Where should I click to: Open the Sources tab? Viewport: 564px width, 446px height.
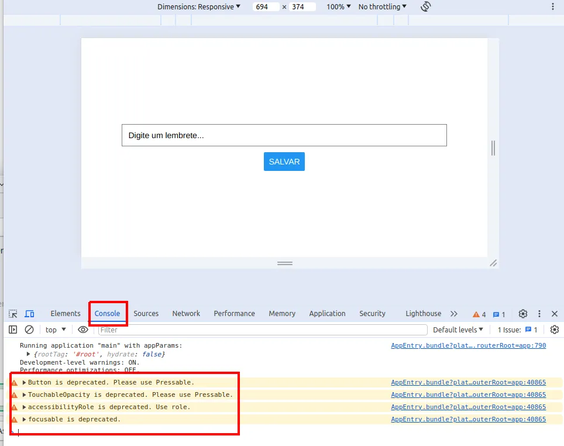click(x=146, y=314)
